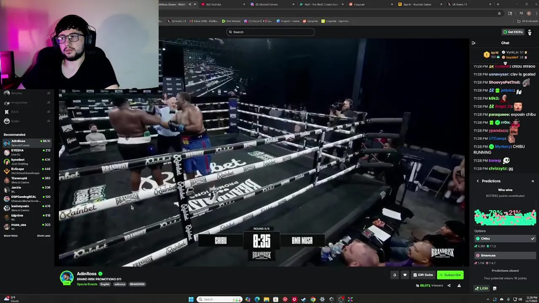This screenshot has width=539, height=303.
Task: Click the BRANDRISK tag
Action: pyautogui.click(x=137, y=284)
